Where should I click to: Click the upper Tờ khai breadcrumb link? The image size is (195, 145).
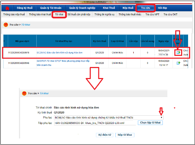tap(26, 25)
